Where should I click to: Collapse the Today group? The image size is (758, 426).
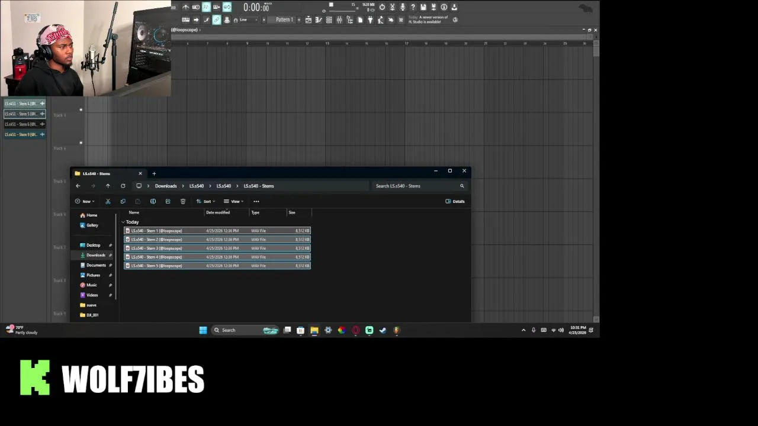coord(123,222)
